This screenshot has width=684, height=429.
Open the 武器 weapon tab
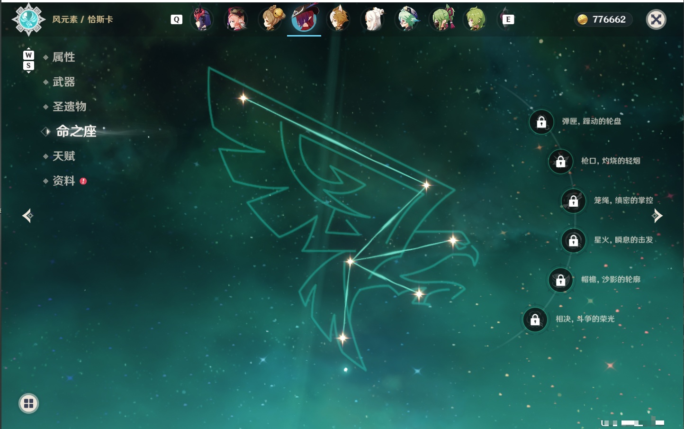[63, 82]
